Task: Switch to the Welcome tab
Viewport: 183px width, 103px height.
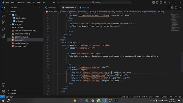Action: pyautogui.click(x=52, y=8)
